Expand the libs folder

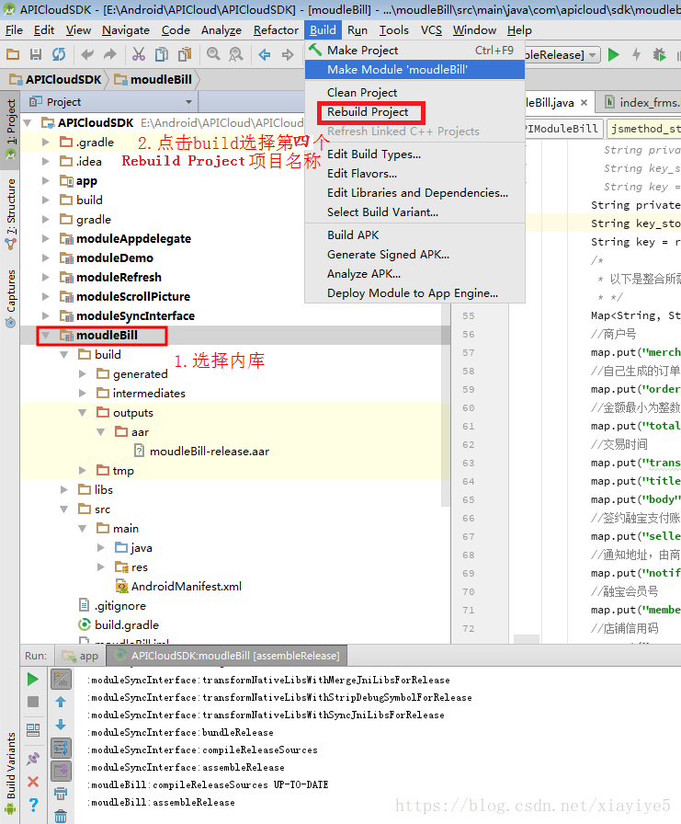click(x=63, y=490)
